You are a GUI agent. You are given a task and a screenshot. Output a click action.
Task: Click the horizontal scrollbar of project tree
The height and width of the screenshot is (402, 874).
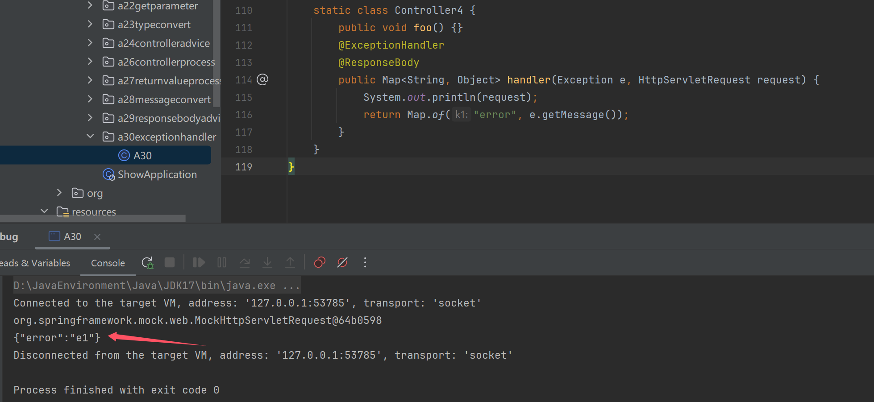[x=93, y=218]
